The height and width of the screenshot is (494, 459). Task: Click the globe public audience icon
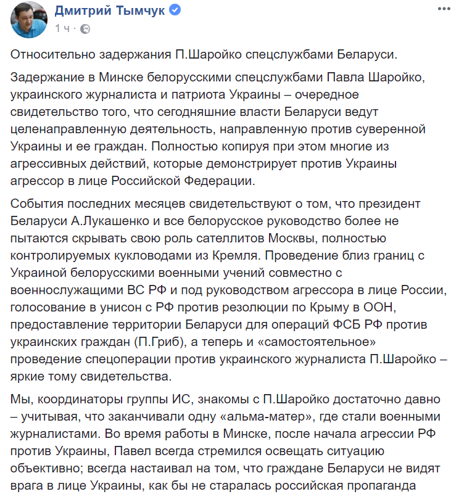click(85, 29)
